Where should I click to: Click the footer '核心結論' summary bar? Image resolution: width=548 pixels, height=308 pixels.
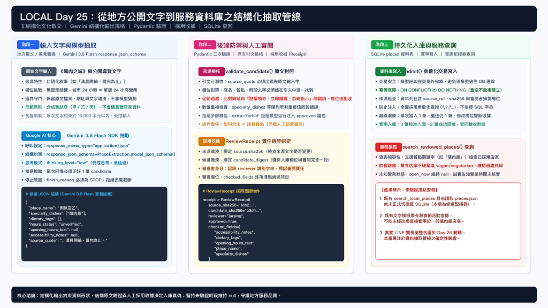274,295
